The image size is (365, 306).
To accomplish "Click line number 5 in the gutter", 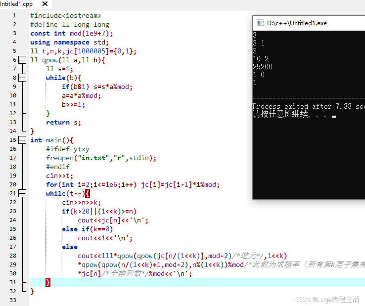I will (14, 51).
